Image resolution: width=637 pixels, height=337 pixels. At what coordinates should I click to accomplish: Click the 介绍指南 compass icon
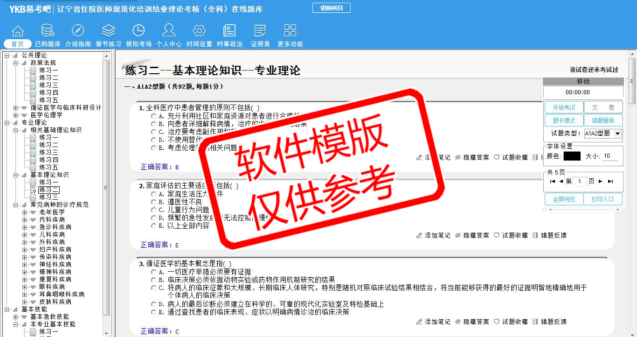(78, 31)
